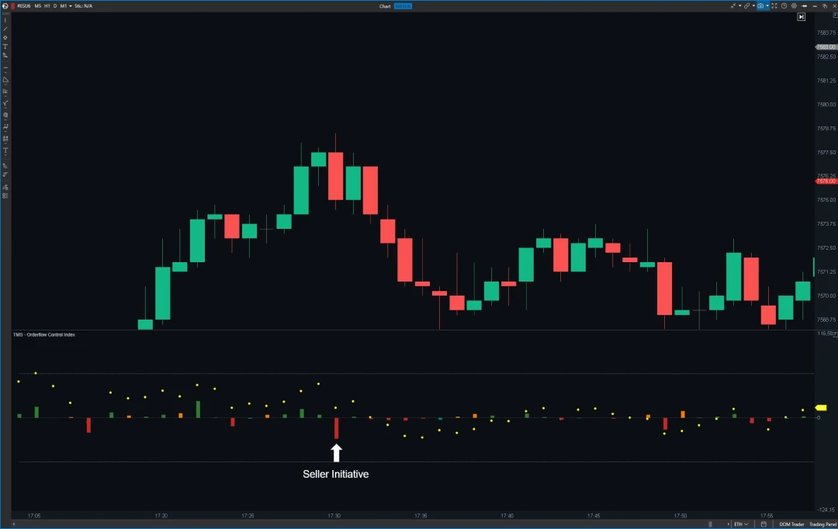Expand the triangle shape tool options
The image size is (838, 529).
pyautogui.click(x=5, y=85)
